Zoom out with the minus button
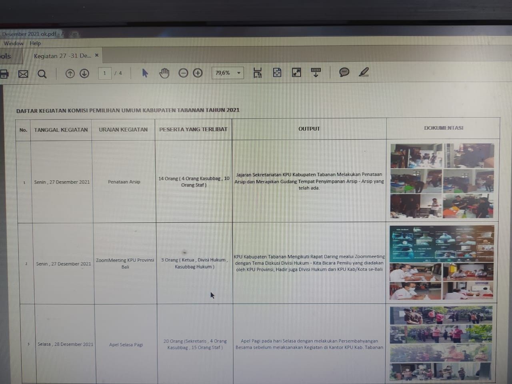Image resolution: width=512 pixels, height=384 pixels. click(183, 73)
